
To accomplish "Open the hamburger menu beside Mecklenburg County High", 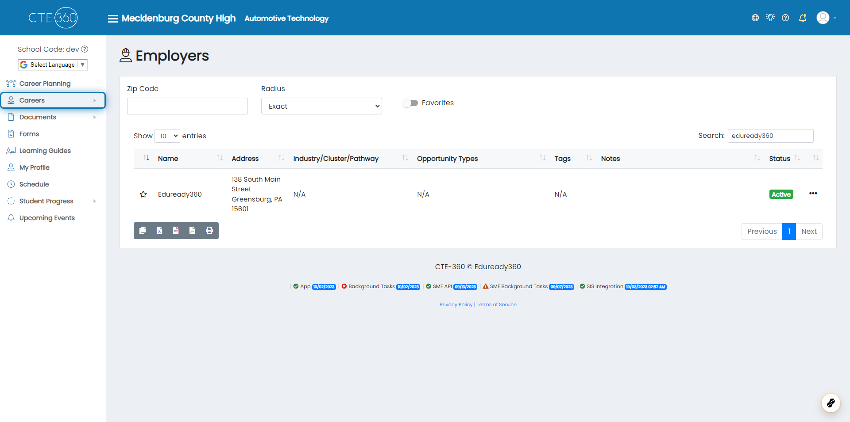I will (112, 19).
